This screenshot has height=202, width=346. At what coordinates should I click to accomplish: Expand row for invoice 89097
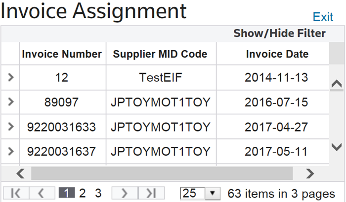coord(10,102)
